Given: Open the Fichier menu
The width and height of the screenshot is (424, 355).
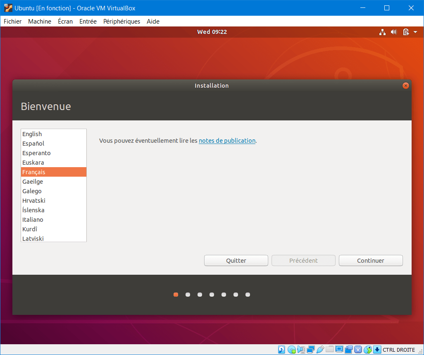Looking at the screenshot, I should 13,22.
